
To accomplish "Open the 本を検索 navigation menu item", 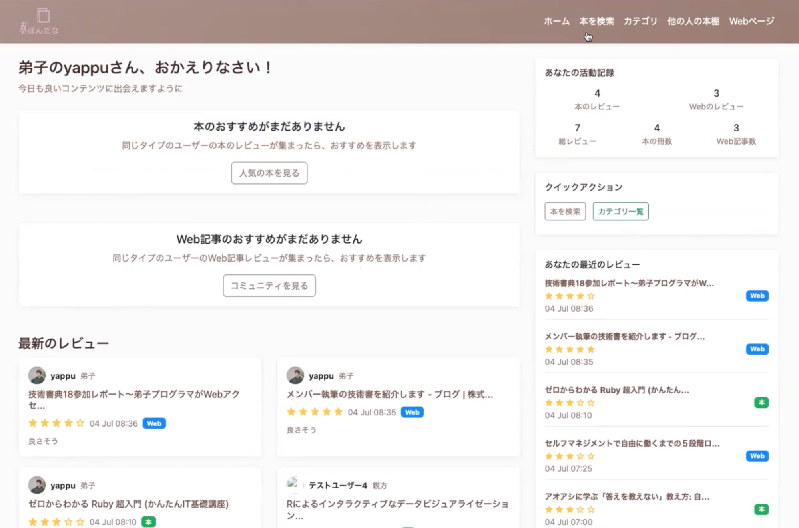I will click(x=596, y=21).
